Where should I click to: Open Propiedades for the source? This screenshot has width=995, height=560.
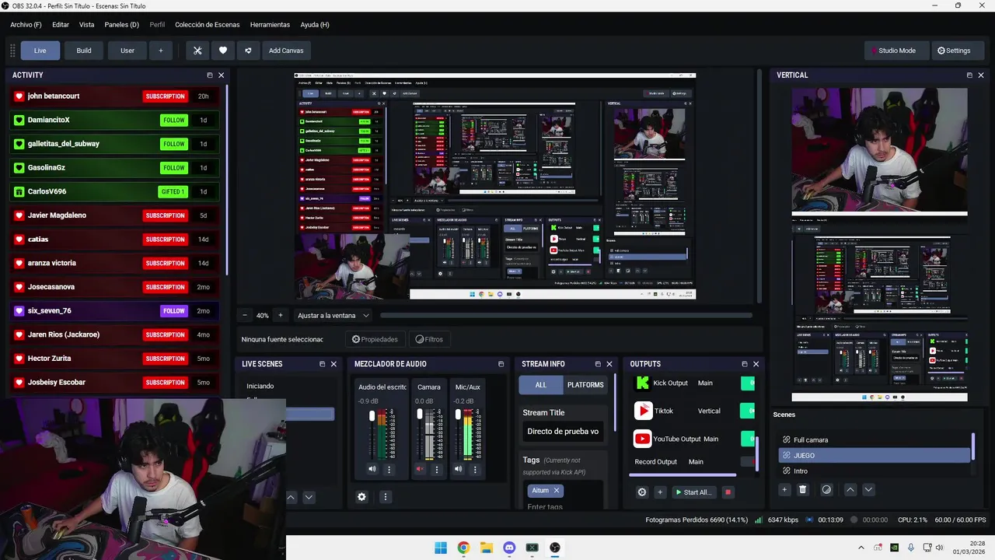pyautogui.click(x=375, y=339)
